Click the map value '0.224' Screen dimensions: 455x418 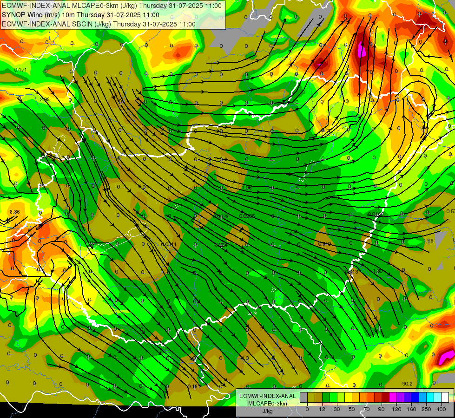[x=221, y=245]
